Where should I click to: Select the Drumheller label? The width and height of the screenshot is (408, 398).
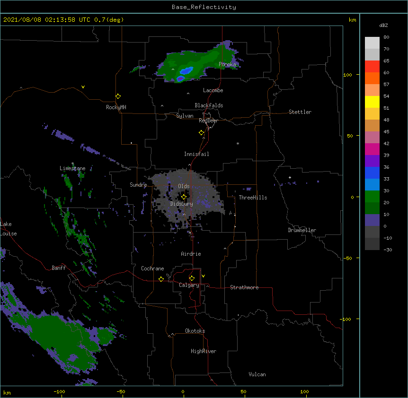(x=302, y=230)
